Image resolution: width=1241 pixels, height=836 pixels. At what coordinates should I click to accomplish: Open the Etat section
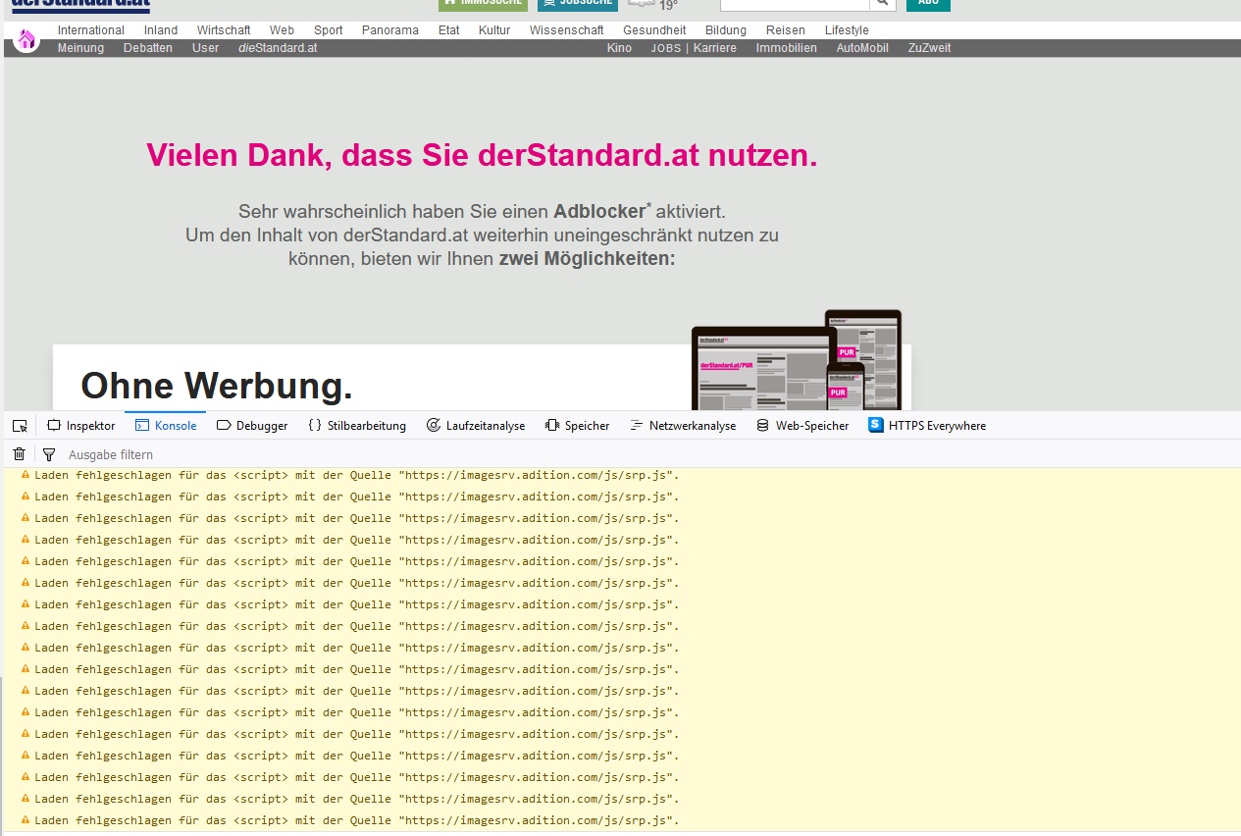(x=449, y=30)
